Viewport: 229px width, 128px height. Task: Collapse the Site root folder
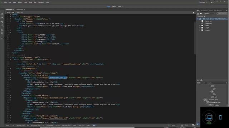pyautogui.click(x=198, y=19)
